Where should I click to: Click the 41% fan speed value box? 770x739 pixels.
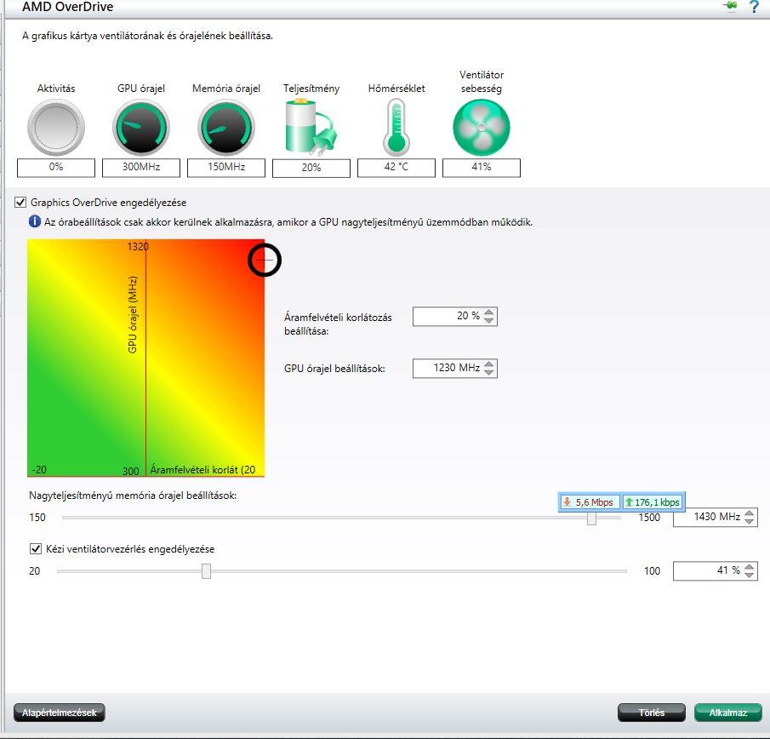pos(482,167)
